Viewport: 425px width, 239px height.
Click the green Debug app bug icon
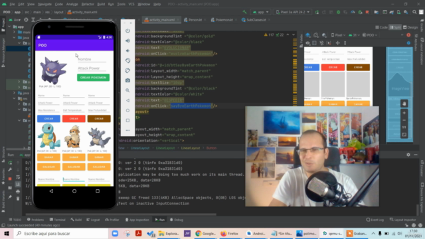click(338, 12)
